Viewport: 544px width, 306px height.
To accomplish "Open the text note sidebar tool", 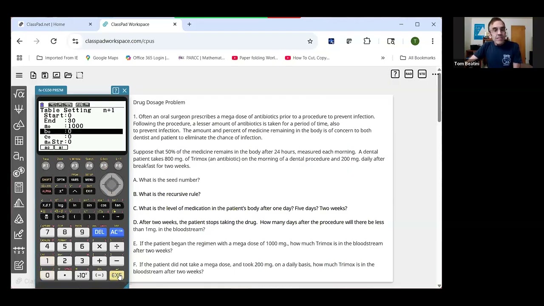I will point(19,266).
